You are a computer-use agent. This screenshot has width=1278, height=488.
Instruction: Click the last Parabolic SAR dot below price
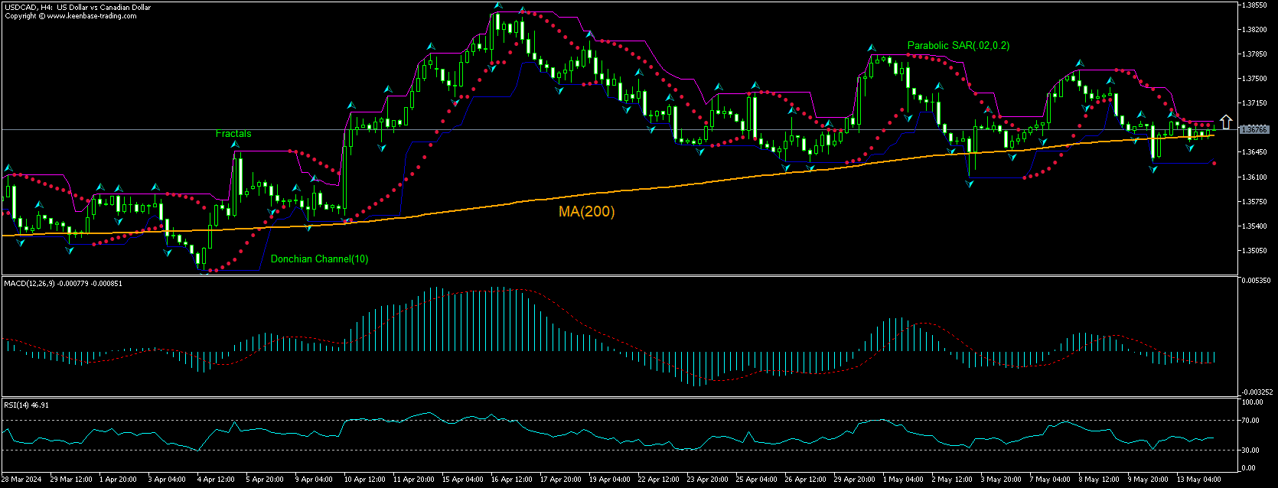click(x=1214, y=163)
